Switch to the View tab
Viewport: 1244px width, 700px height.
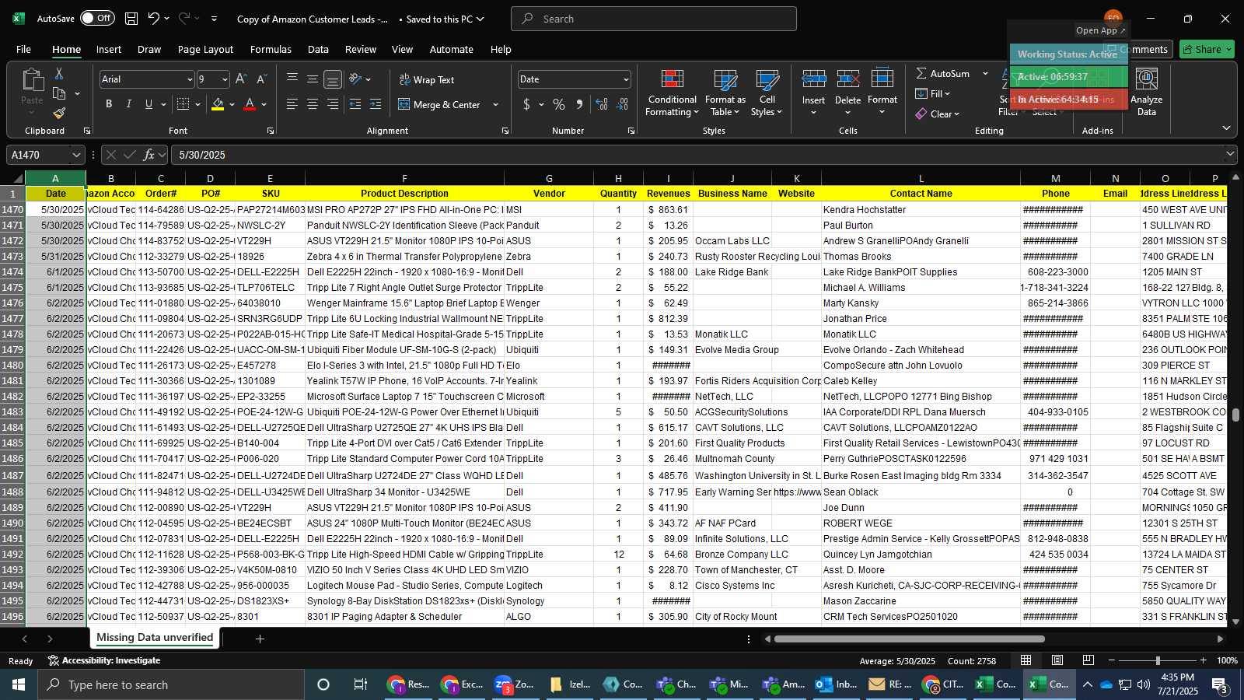(402, 49)
